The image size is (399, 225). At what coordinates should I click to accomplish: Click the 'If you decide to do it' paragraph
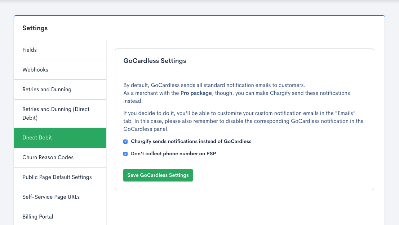[x=244, y=121]
